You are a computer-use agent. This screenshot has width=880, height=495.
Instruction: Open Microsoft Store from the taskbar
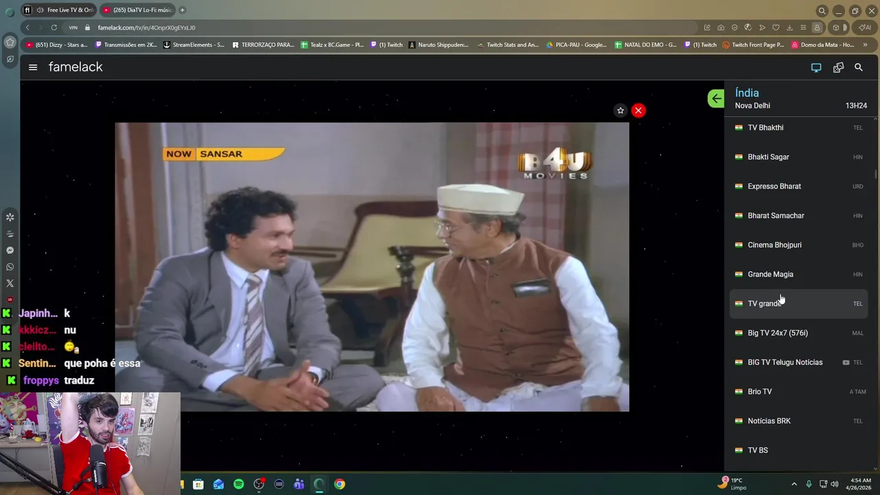click(198, 484)
